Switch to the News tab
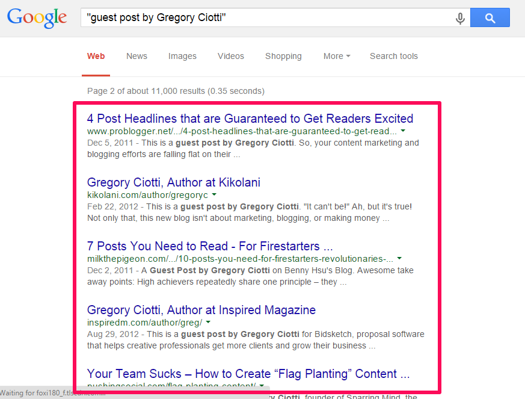 [x=137, y=56]
